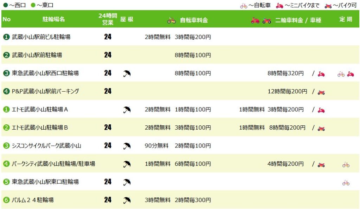360x209 pixels.
Task: Click the 12時間毎200円 motorcycle fee text
Action: (287, 91)
